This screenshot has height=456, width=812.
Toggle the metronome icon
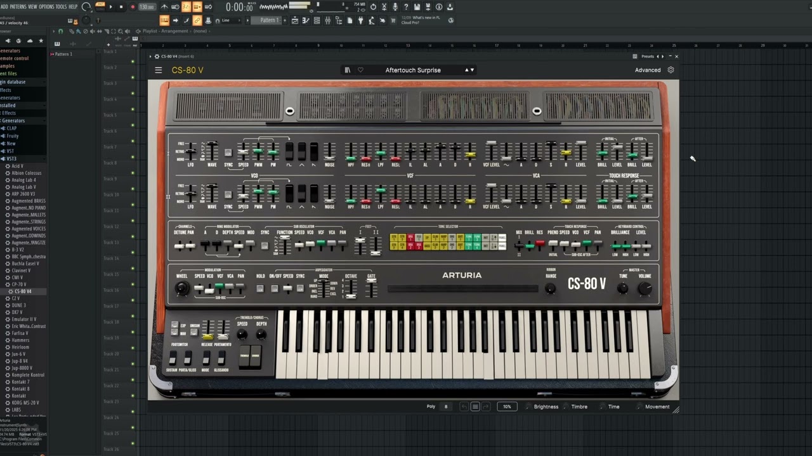164,7
